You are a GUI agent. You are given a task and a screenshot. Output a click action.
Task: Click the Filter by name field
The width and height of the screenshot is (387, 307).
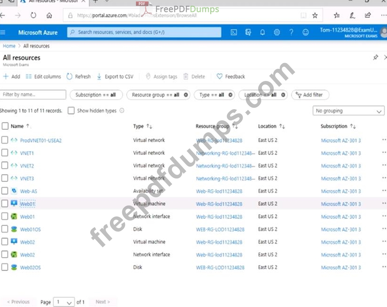point(33,94)
